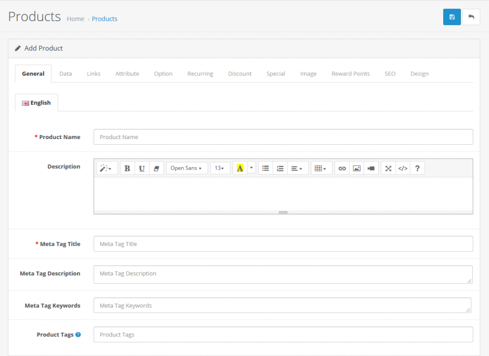Open the text color picker dropdown
This screenshot has width=489, height=356.
pos(251,168)
